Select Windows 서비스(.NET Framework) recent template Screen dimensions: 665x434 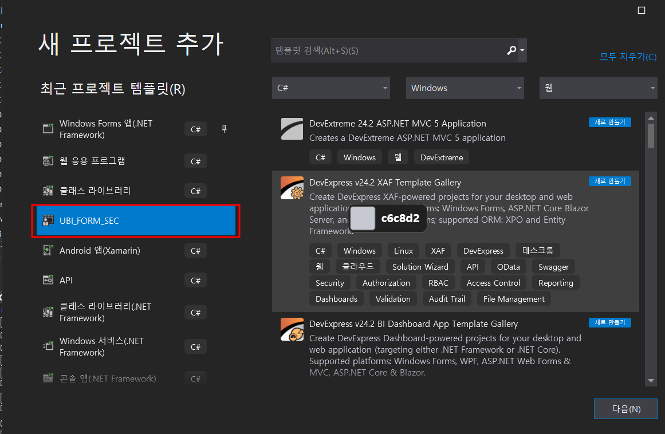point(136,346)
